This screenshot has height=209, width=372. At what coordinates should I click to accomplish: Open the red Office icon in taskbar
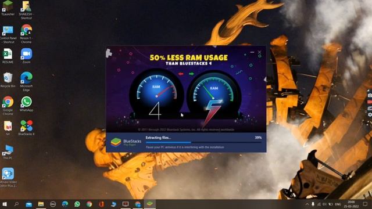tap(101, 204)
